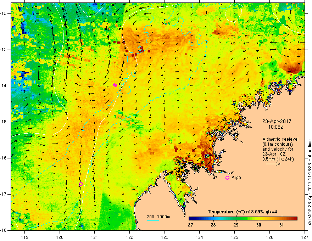Click the -12 latitude axis label
Image resolution: width=312 pixels, height=241 pixels.
click(4, 13)
